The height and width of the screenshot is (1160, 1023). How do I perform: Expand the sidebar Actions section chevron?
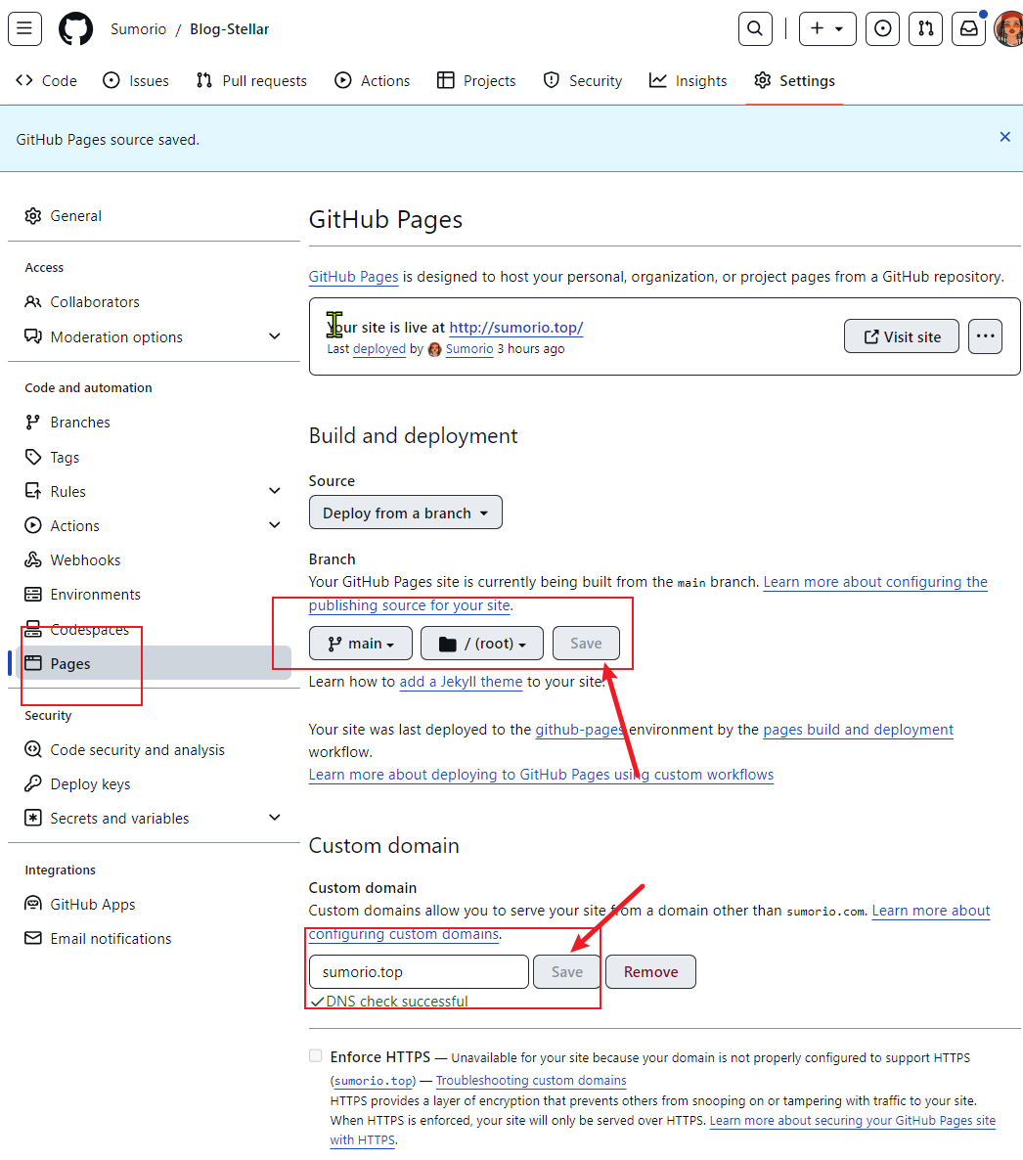275,525
